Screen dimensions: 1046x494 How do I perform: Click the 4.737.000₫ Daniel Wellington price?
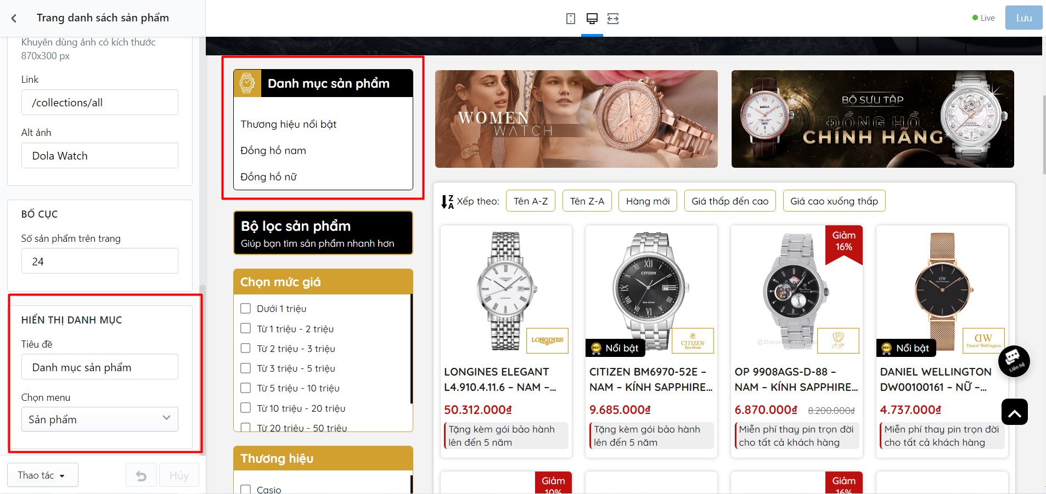click(x=911, y=410)
